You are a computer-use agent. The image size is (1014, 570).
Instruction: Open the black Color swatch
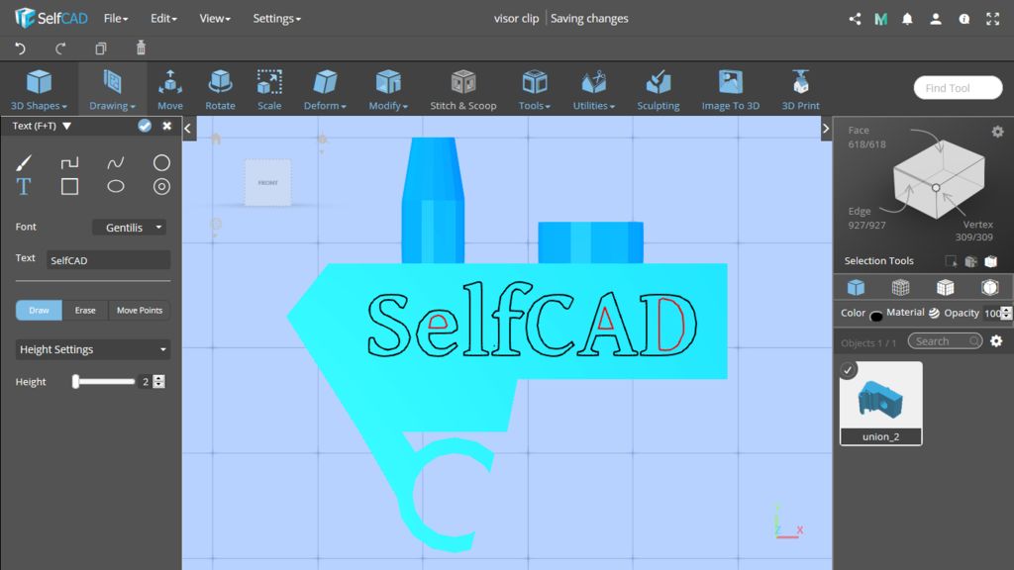coord(876,316)
